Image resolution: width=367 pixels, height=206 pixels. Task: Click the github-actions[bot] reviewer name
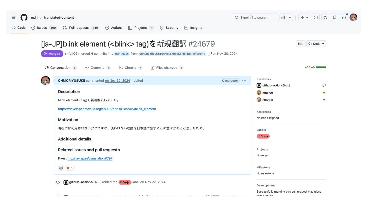pyautogui.click(x=276, y=85)
